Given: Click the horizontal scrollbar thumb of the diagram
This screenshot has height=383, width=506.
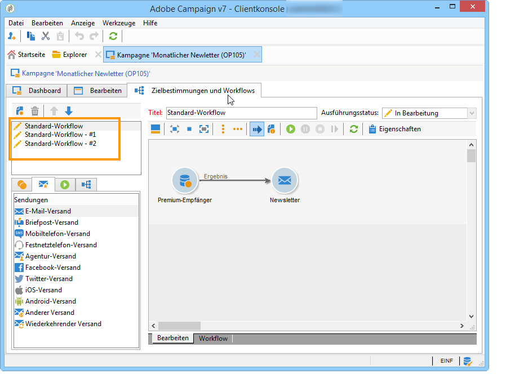Looking at the screenshot, I should coord(179,326).
